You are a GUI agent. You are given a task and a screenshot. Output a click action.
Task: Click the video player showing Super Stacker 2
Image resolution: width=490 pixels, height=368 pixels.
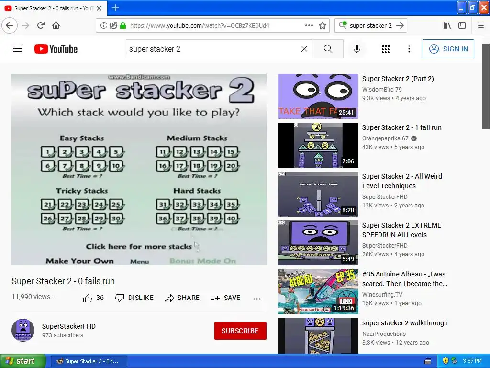pyautogui.click(x=139, y=169)
